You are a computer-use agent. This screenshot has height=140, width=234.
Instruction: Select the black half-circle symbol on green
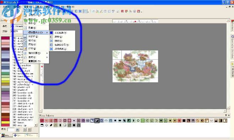coord(161,120)
